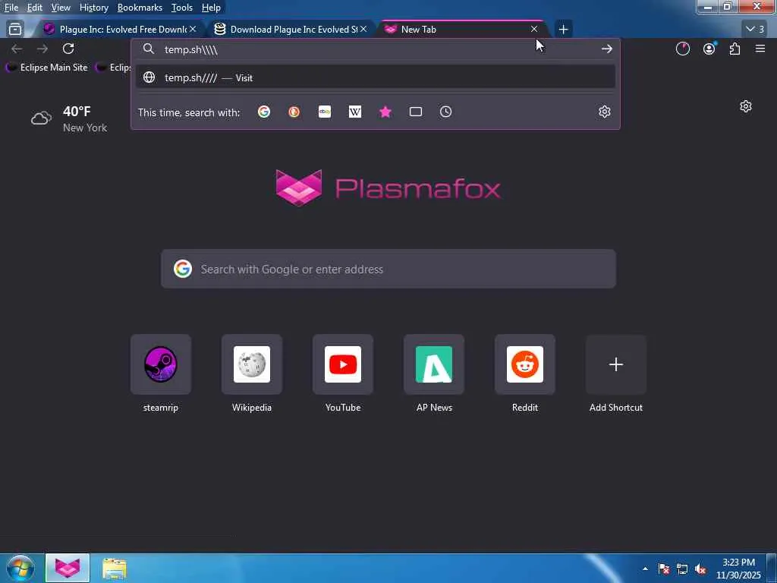Search this time with Google
Viewport: 777px width, 583px height.
[263, 112]
